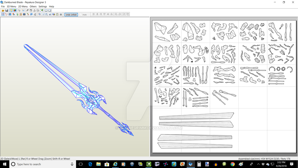The width and height of the screenshot is (298, 168).
Task: Click the taskbar clock showing 3:52 PM
Action: [x=281, y=164]
